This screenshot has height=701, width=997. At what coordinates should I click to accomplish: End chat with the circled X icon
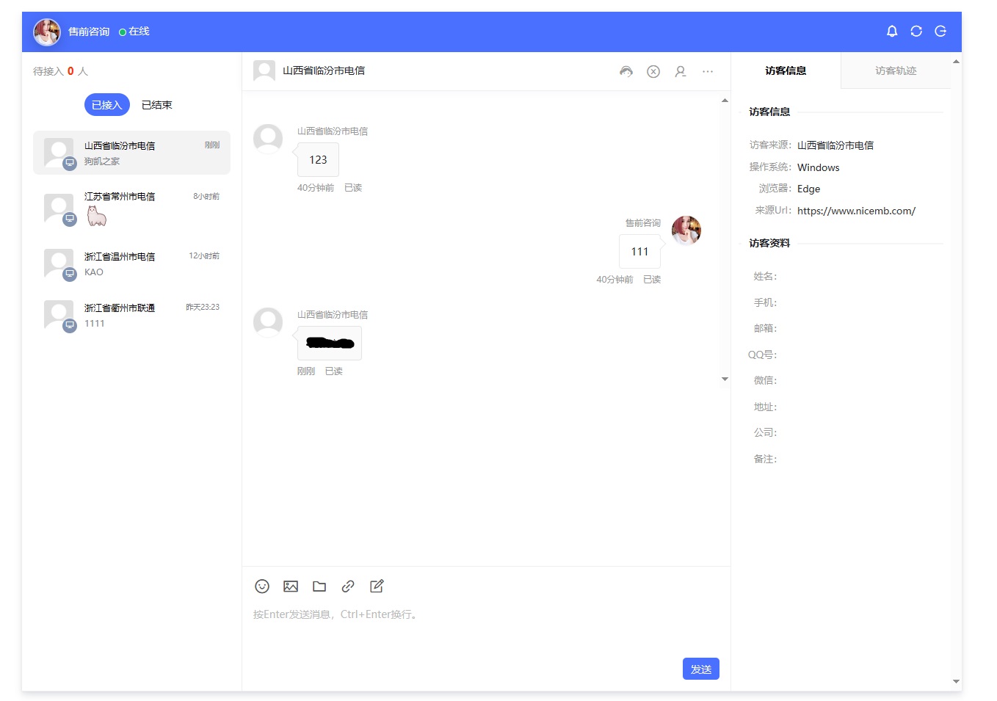click(653, 71)
